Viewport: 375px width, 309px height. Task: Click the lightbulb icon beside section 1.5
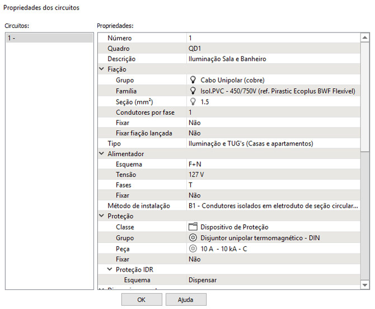[194, 101]
